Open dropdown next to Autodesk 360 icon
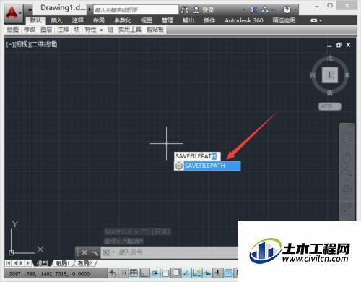Viewport: 361px width, 282px height. pyautogui.click(x=272, y=10)
